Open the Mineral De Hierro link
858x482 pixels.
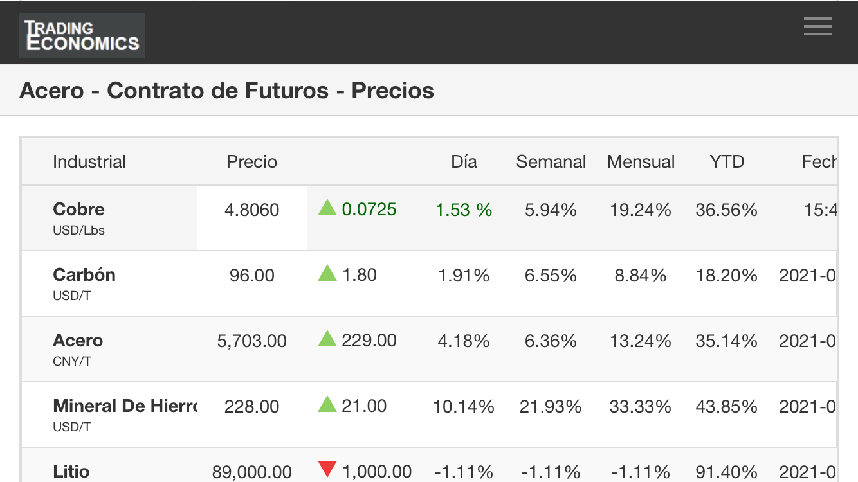click(x=125, y=406)
